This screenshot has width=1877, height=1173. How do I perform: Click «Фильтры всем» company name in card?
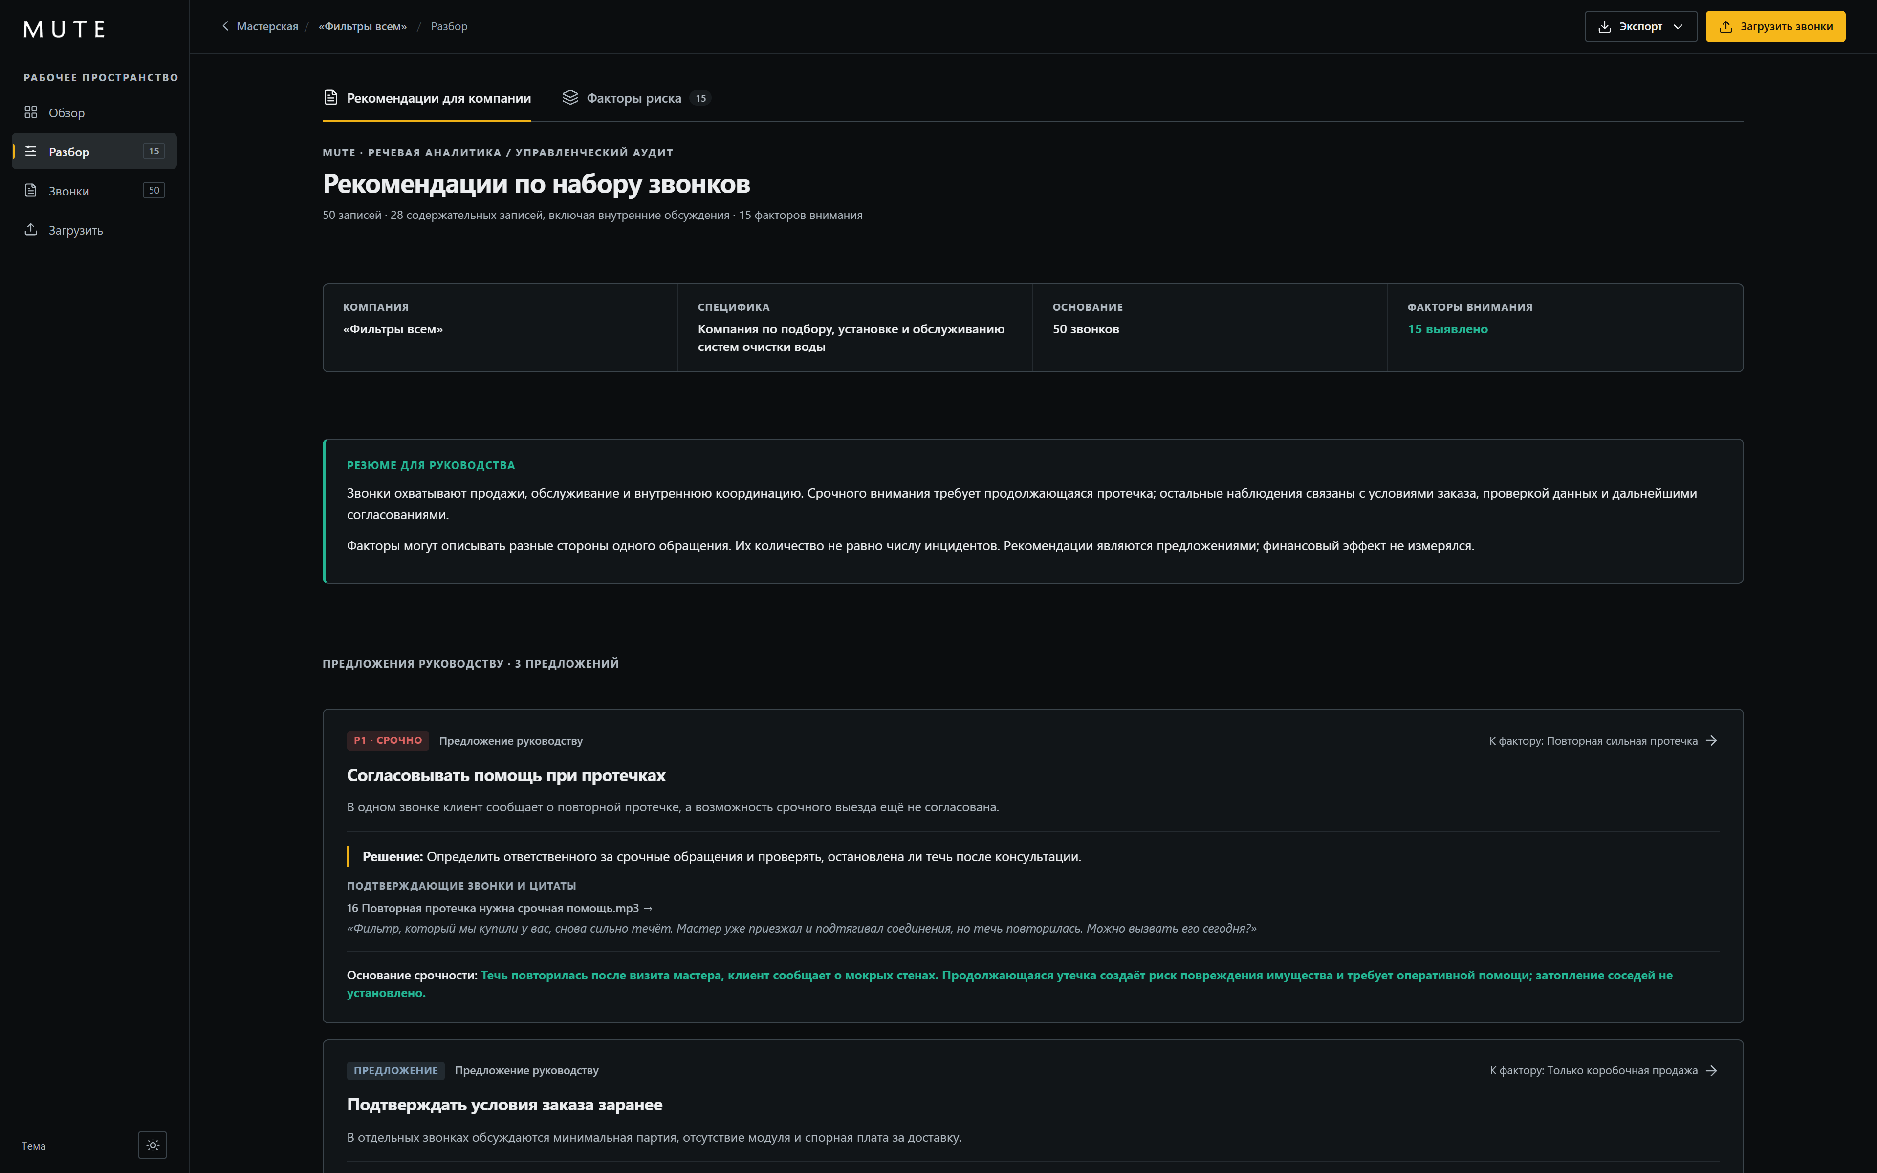(393, 329)
